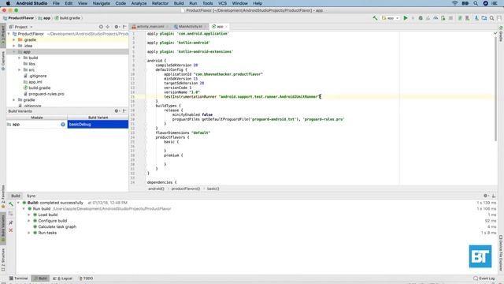Expand the gradle folder in project tree

pyautogui.click(x=14, y=100)
